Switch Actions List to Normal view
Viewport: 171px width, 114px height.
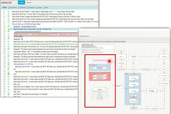21,3
